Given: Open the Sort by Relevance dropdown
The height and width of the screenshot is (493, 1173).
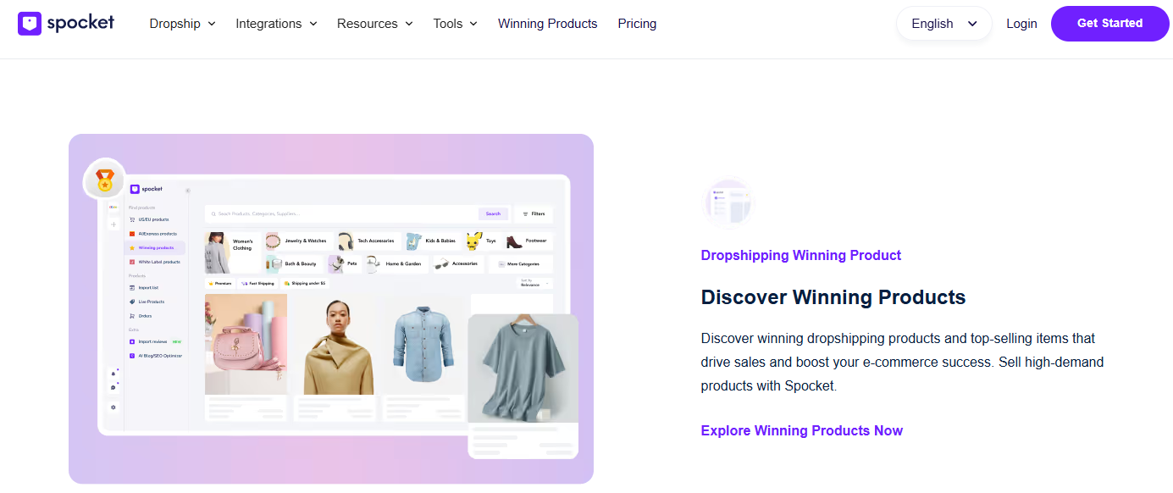Looking at the screenshot, I should click(x=534, y=283).
